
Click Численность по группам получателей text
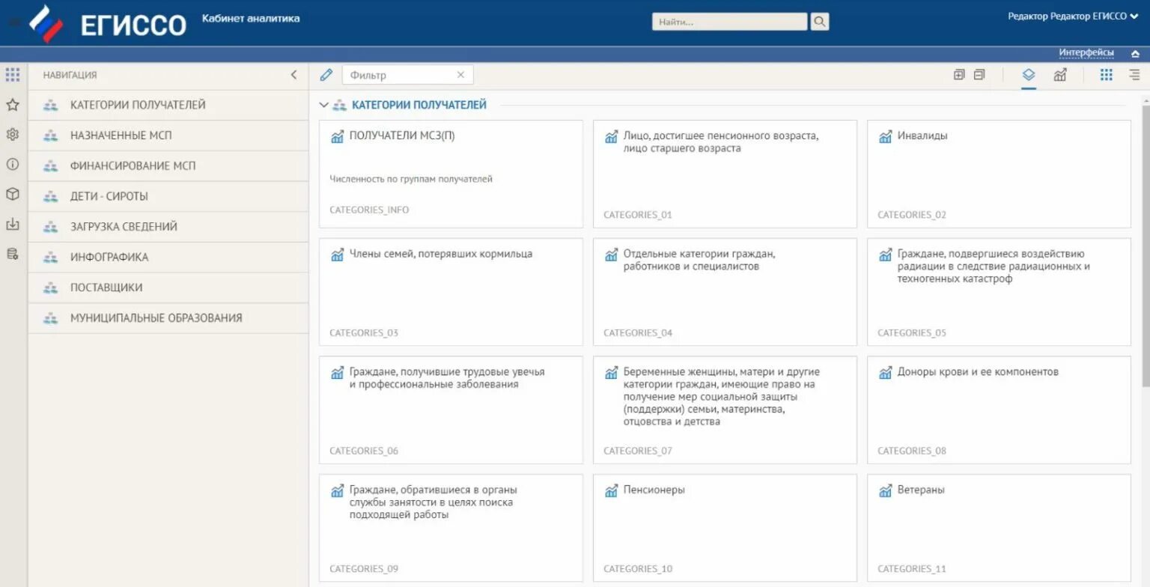pyautogui.click(x=411, y=179)
